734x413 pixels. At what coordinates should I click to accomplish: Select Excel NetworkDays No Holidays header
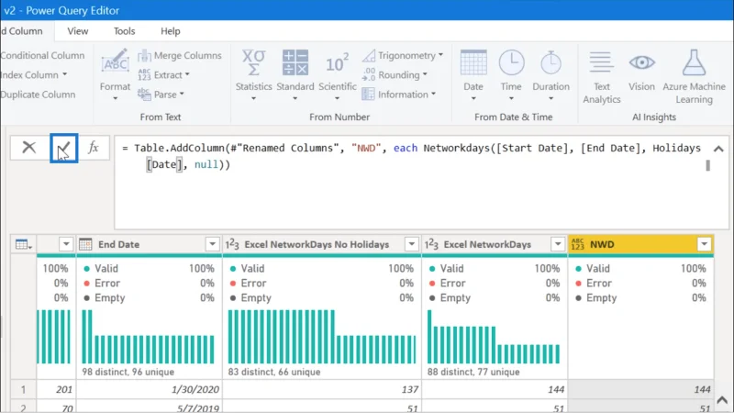pyautogui.click(x=322, y=244)
